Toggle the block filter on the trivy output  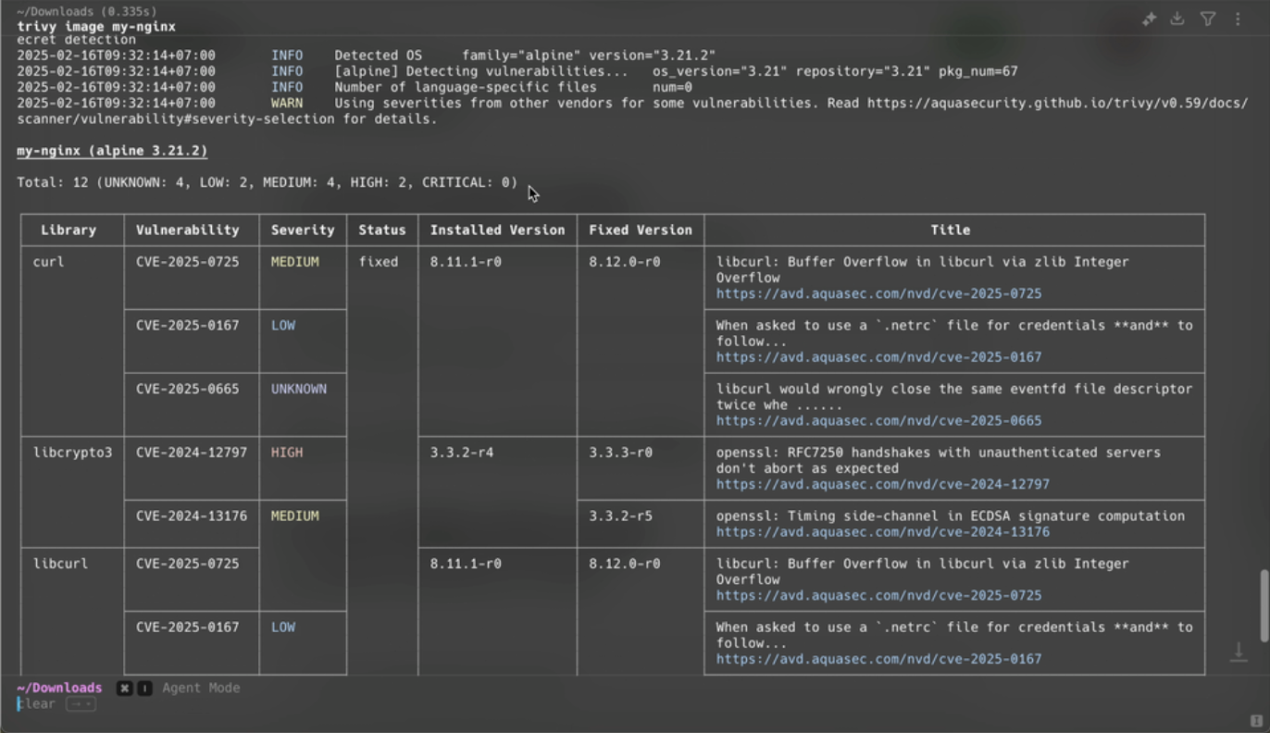1207,19
